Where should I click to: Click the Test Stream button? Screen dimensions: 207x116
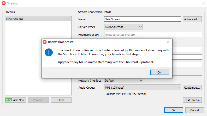tap(192, 100)
